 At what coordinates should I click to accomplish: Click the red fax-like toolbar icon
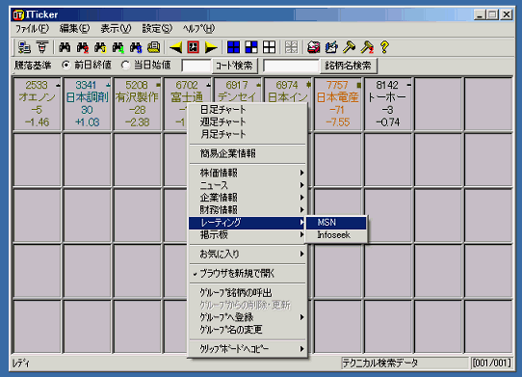coord(314,47)
